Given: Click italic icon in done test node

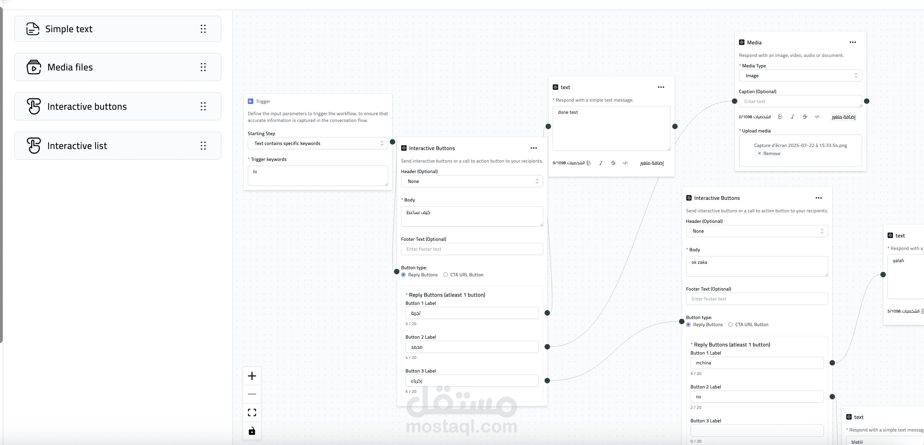Looking at the screenshot, I should pos(601,163).
